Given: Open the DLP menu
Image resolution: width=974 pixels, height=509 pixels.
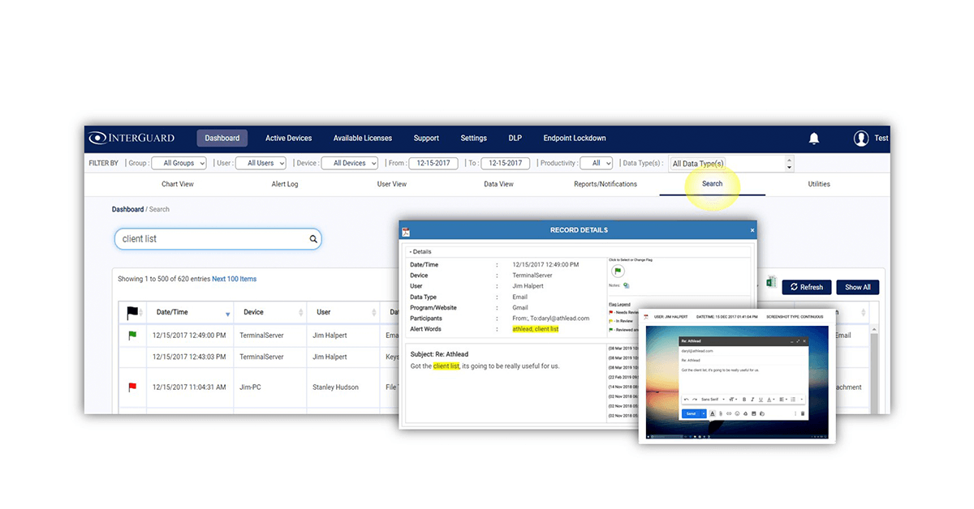Looking at the screenshot, I should (515, 138).
